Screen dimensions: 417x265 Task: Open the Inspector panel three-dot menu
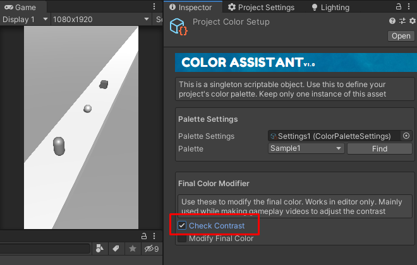pyautogui.click(x=409, y=6)
